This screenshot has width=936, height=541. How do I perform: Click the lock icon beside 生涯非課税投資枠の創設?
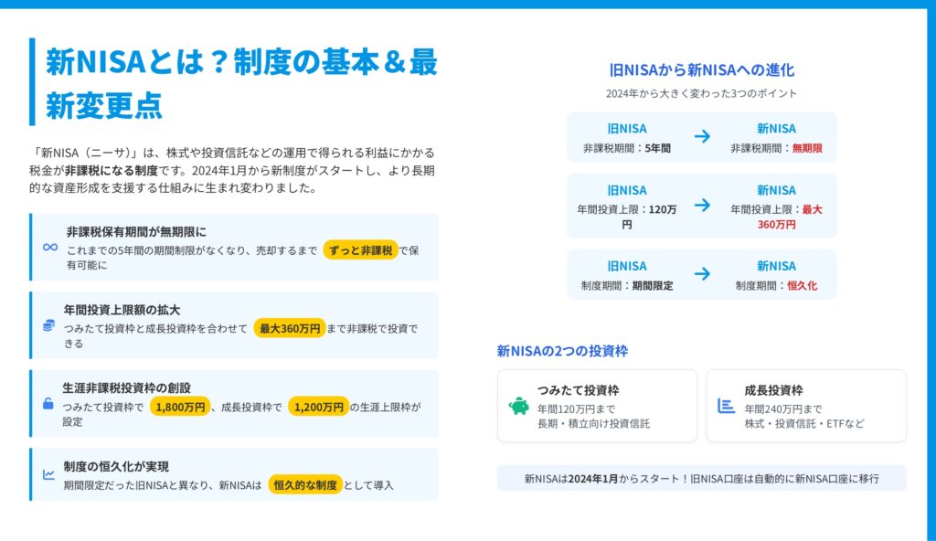click(x=48, y=404)
